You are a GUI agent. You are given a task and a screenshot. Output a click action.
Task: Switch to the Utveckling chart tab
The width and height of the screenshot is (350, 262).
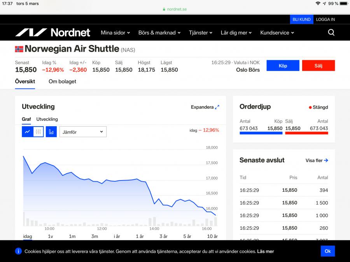(47, 119)
